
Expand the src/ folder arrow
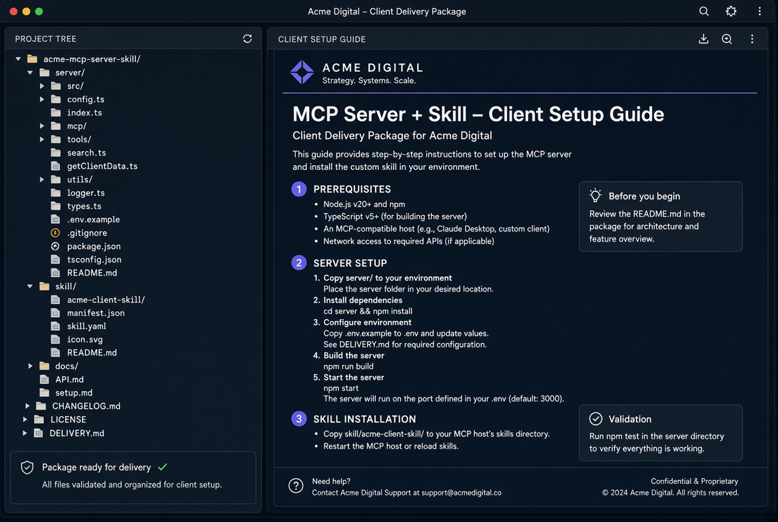click(x=42, y=86)
